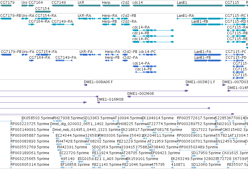This screenshot has width=248, height=169.
Task: Select transcript Herp-RA label
Action: pos(110,16)
